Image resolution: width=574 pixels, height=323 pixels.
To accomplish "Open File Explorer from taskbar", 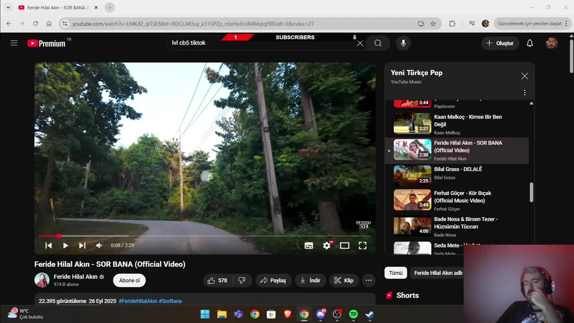I will coord(222,314).
